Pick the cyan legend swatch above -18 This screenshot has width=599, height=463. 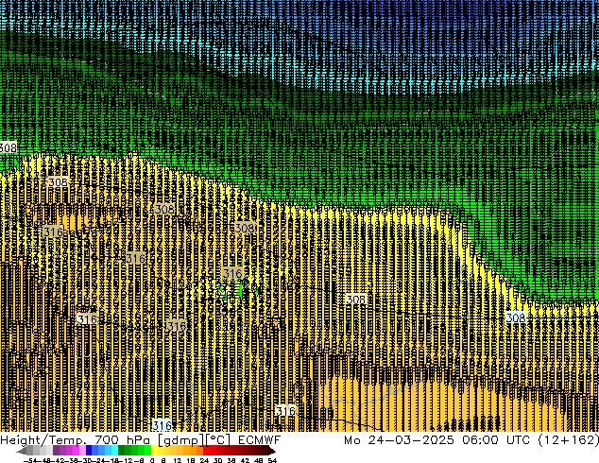pyautogui.click(x=115, y=451)
